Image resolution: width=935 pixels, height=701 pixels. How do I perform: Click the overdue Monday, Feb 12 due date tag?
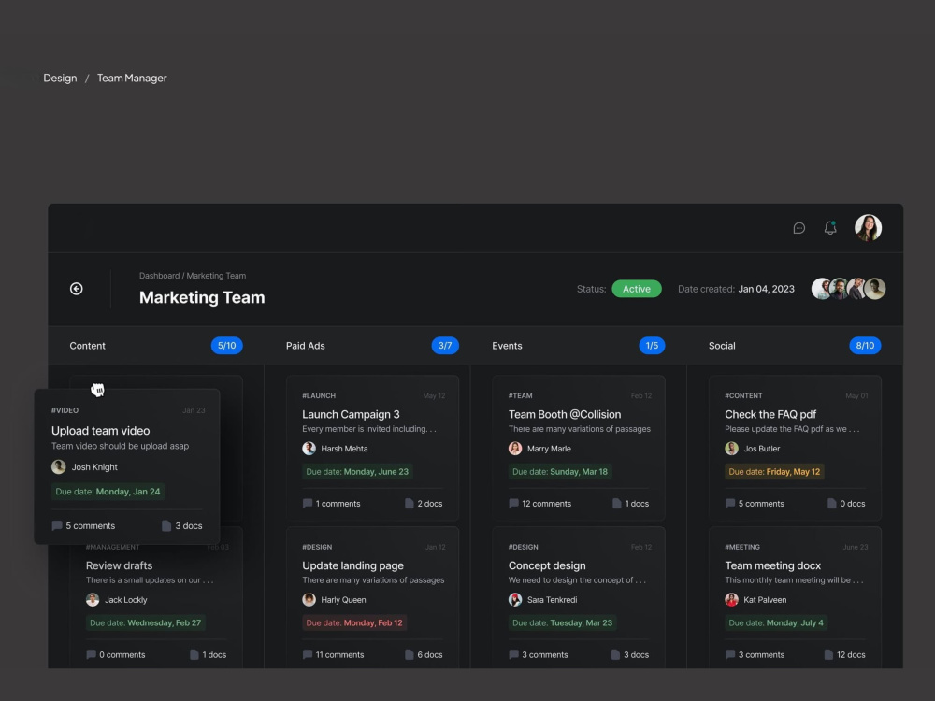[354, 622]
